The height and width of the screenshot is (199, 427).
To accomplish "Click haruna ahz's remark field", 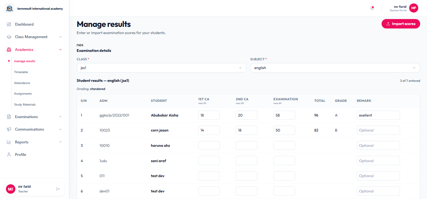I will pos(378,146).
